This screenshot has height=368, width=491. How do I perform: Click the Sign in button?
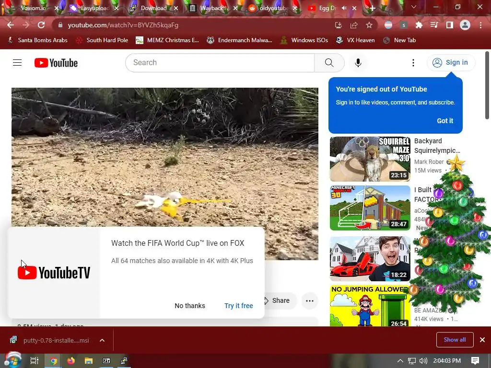(451, 63)
